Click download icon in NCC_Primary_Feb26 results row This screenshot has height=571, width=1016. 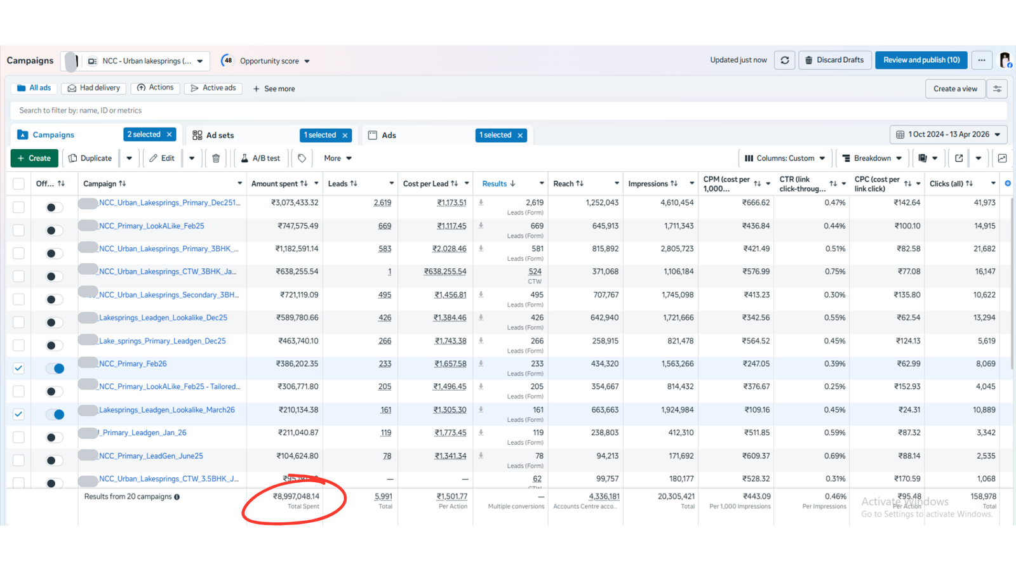(481, 364)
